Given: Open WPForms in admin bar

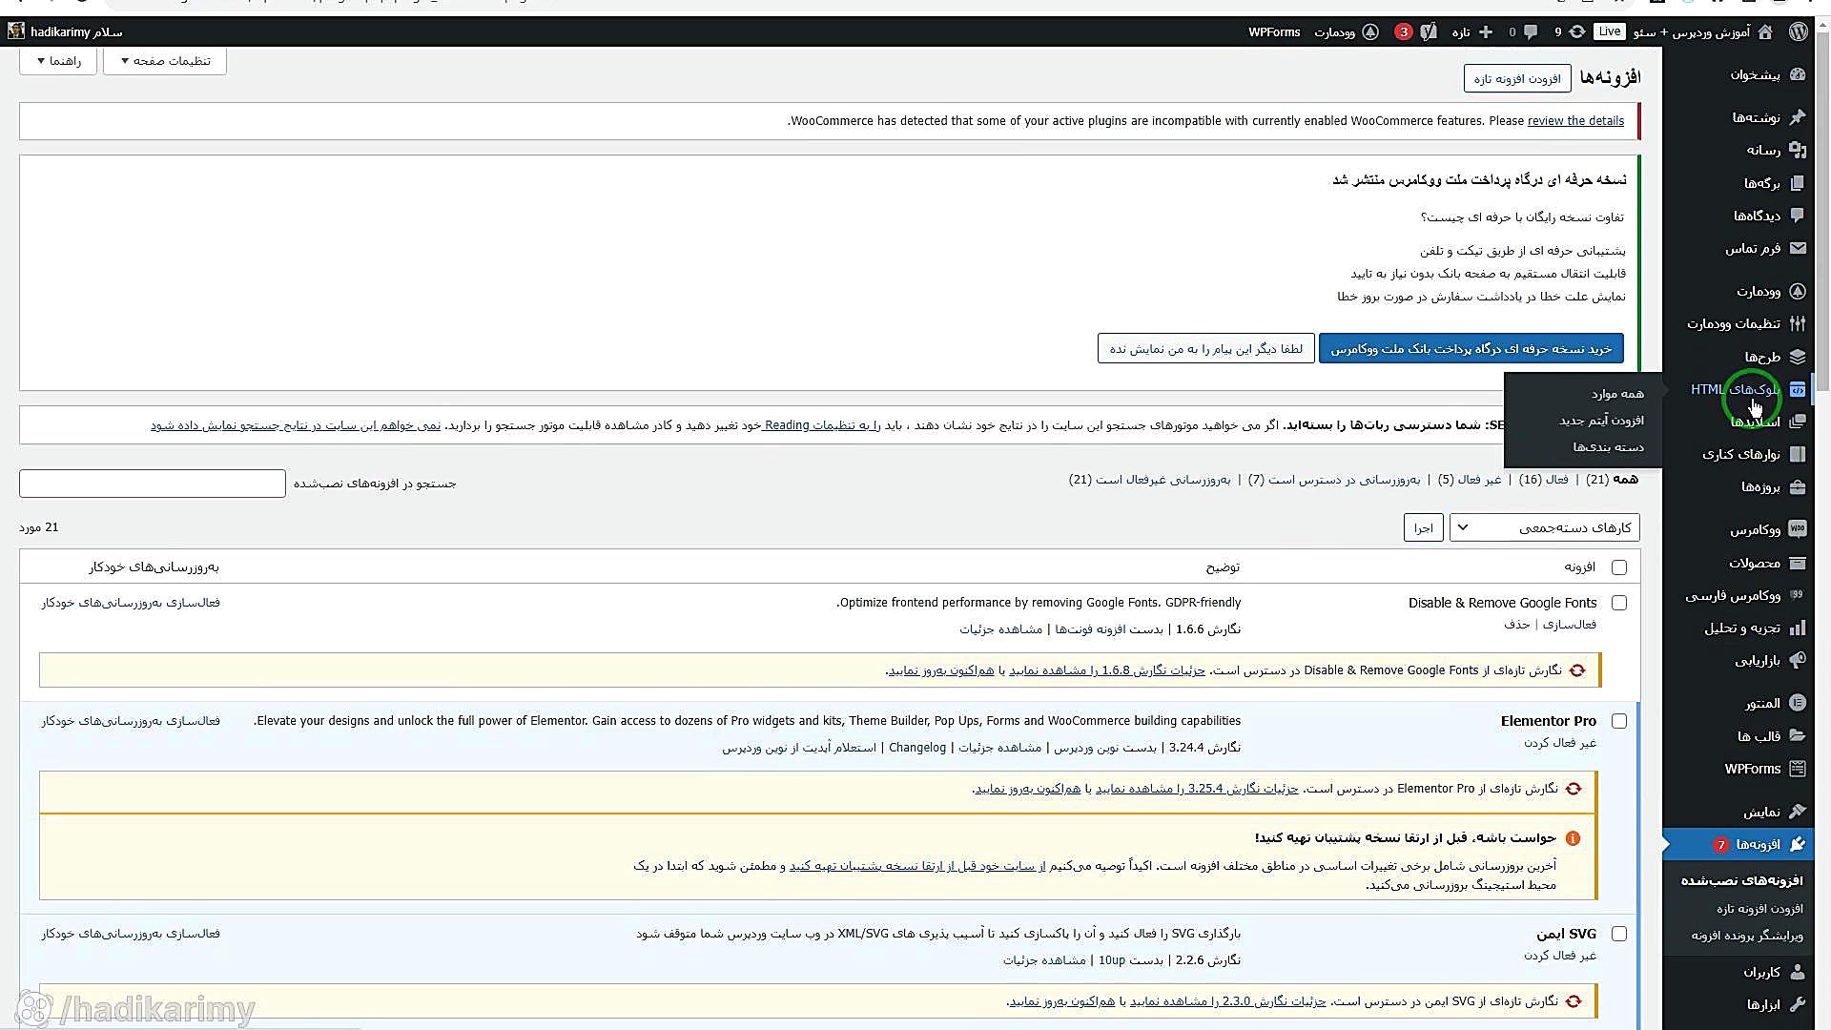Looking at the screenshot, I should coord(1274,31).
